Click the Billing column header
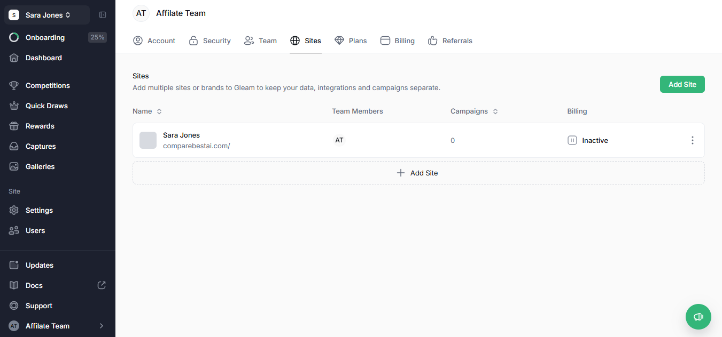722x337 pixels. [x=577, y=111]
